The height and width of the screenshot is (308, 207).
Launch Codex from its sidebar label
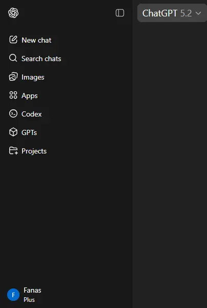point(31,114)
